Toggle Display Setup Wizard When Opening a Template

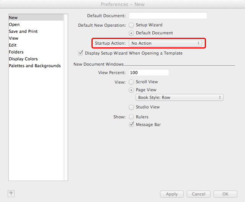pos(81,53)
